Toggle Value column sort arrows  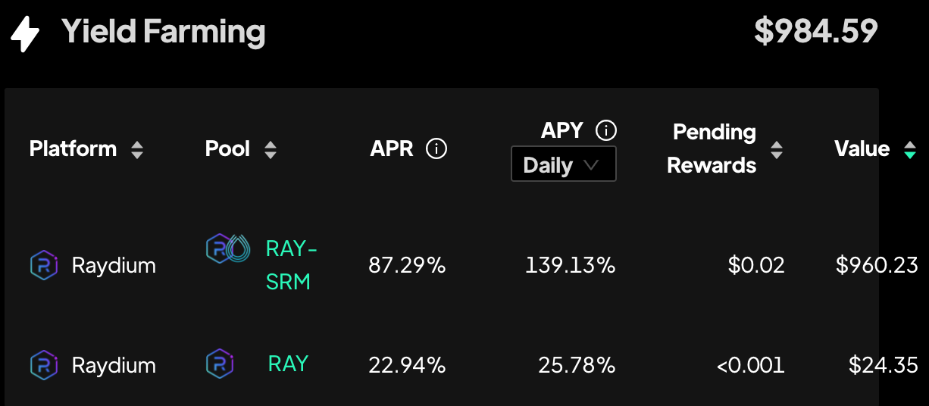(910, 149)
